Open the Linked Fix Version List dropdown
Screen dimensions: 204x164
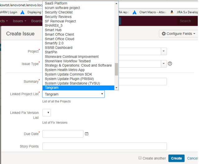click(47, 113)
